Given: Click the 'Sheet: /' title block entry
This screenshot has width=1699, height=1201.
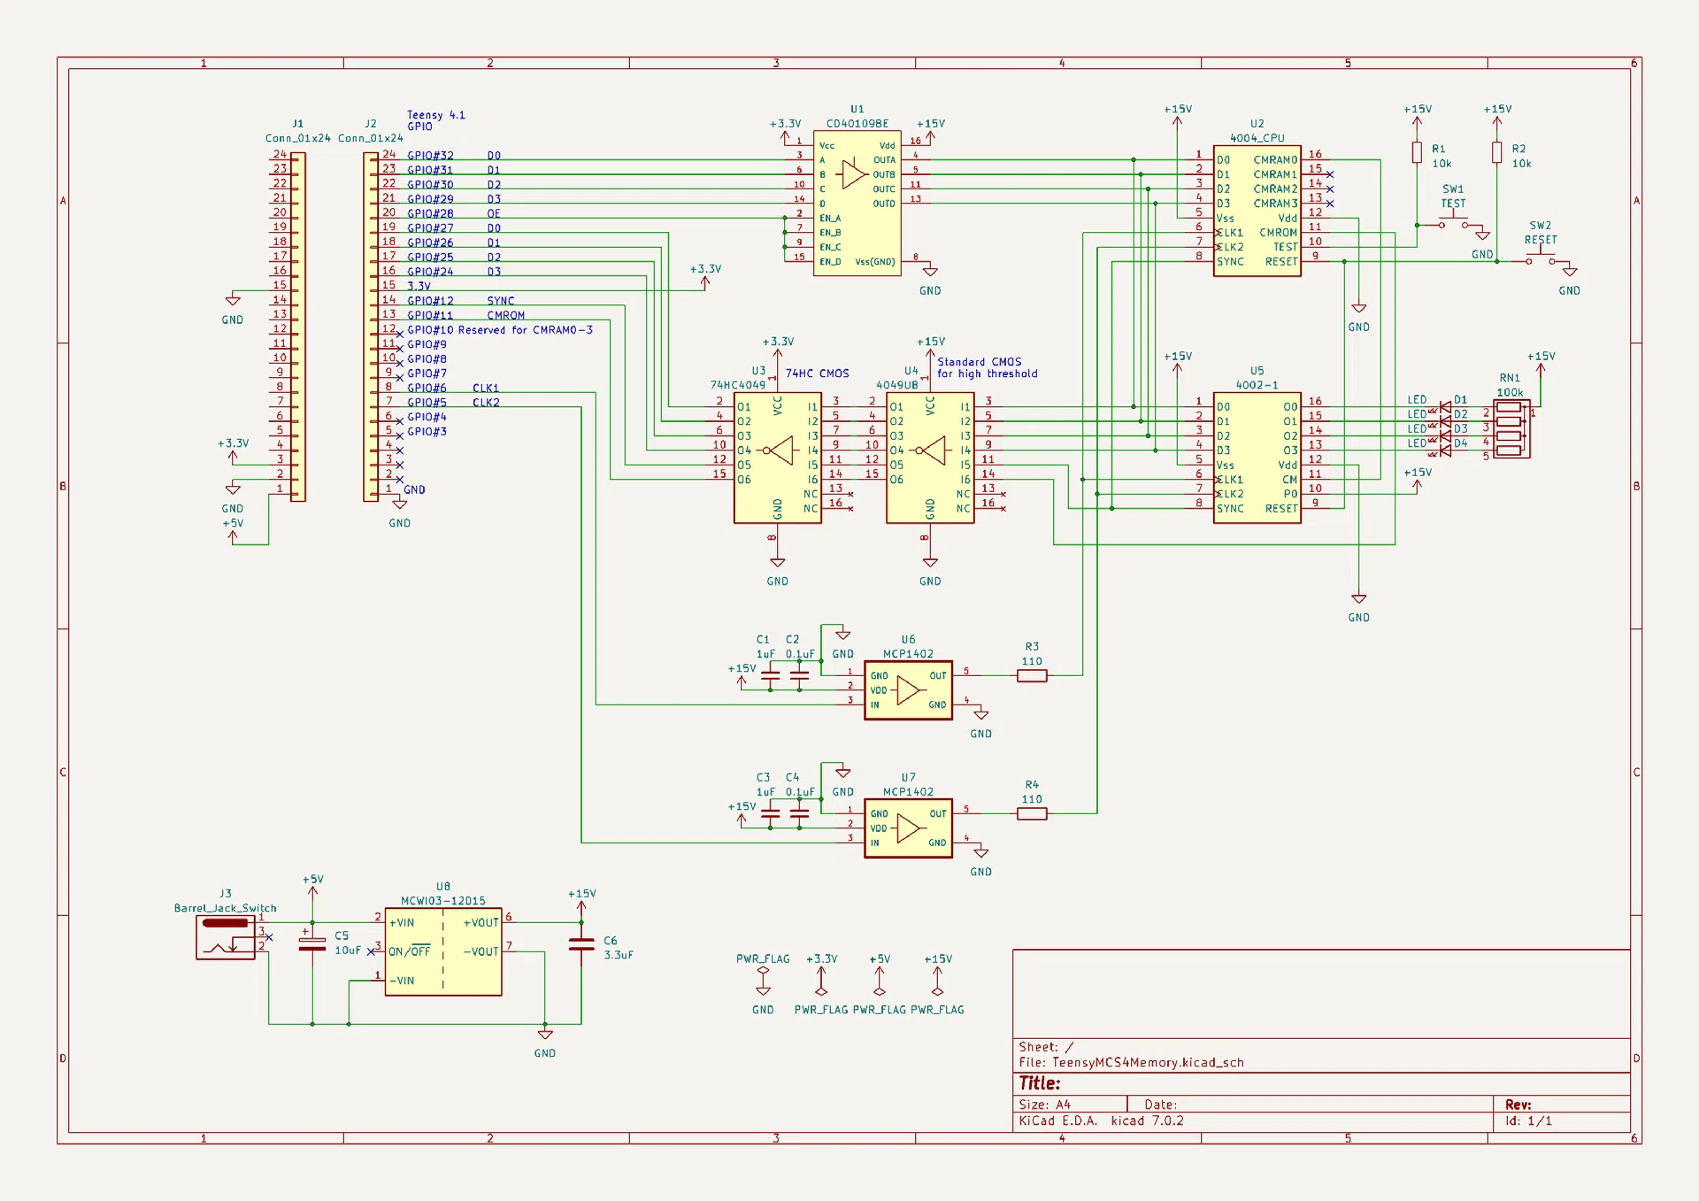Looking at the screenshot, I should click(1046, 1047).
